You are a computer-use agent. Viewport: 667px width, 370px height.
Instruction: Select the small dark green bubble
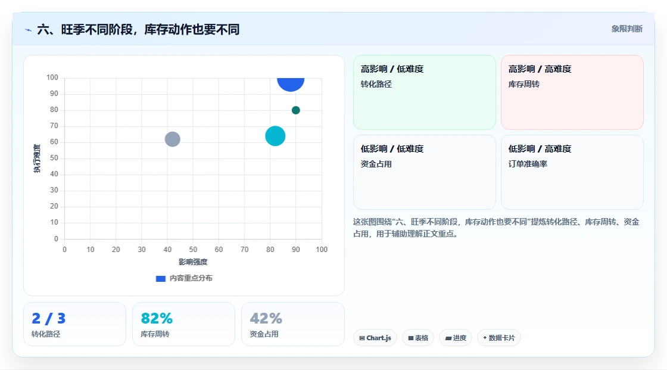(295, 110)
